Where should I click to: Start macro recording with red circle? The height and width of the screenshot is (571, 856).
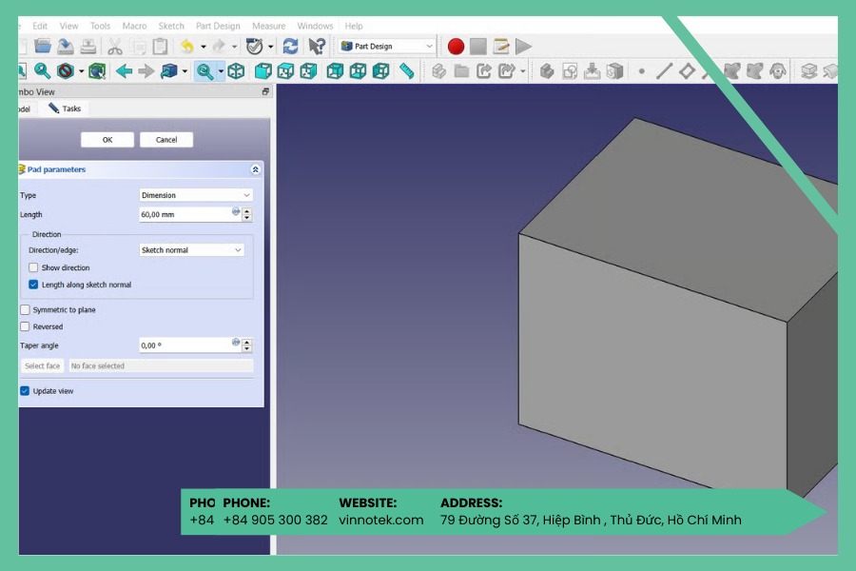pyautogui.click(x=456, y=47)
